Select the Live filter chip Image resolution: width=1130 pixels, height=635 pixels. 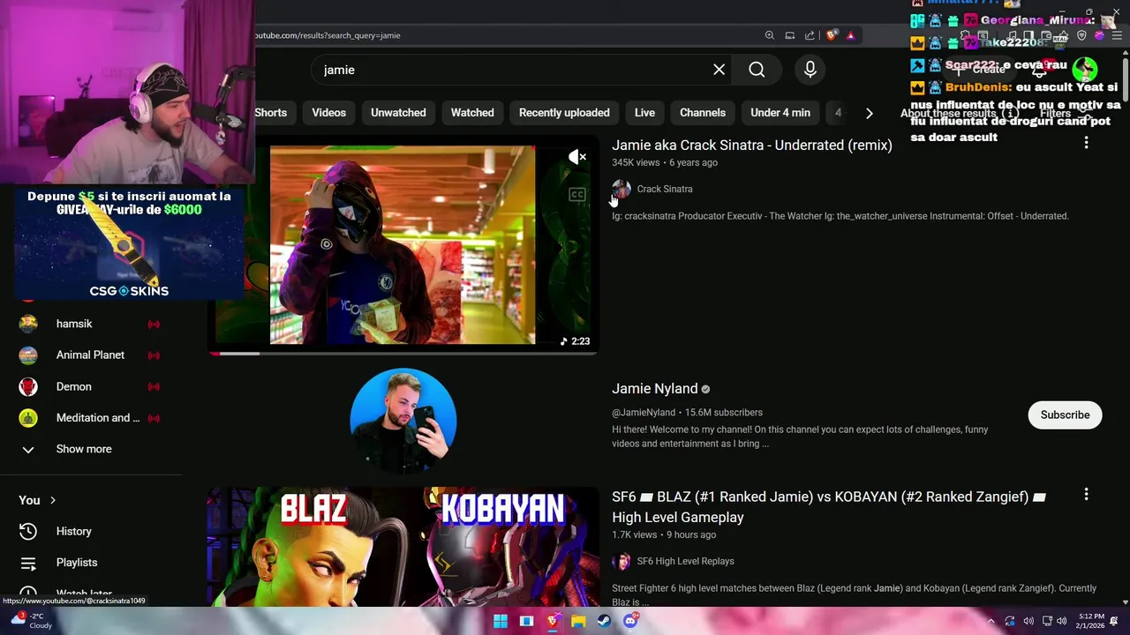click(644, 113)
